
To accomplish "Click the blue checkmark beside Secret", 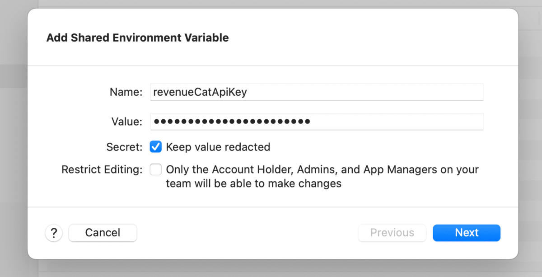I will pyautogui.click(x=156, y=147).
